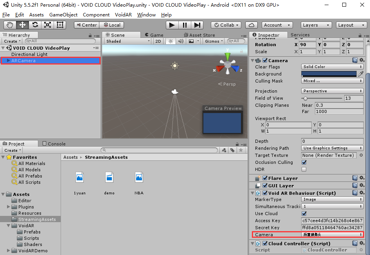This screenshot has width=370, height=255.
Task: Click Project panel Create button
Action: point(13,150)
